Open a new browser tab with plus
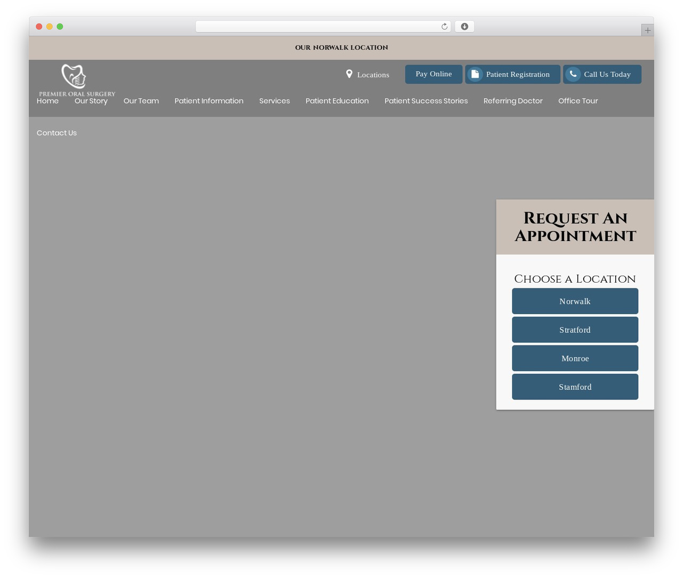Screen dimensions: 683x578 [647, 30]
